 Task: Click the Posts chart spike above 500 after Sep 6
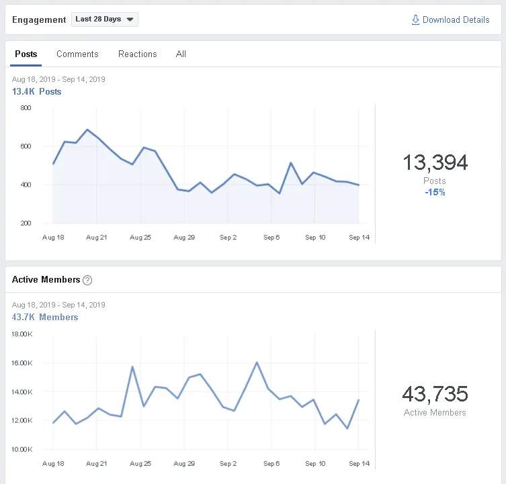pyautogui.click(x=291, y=163)
